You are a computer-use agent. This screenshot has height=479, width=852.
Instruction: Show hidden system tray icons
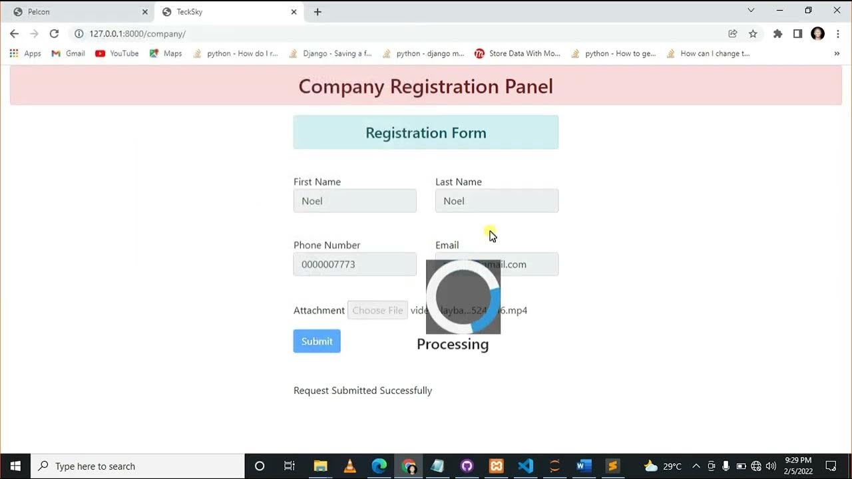click(696, 466)
